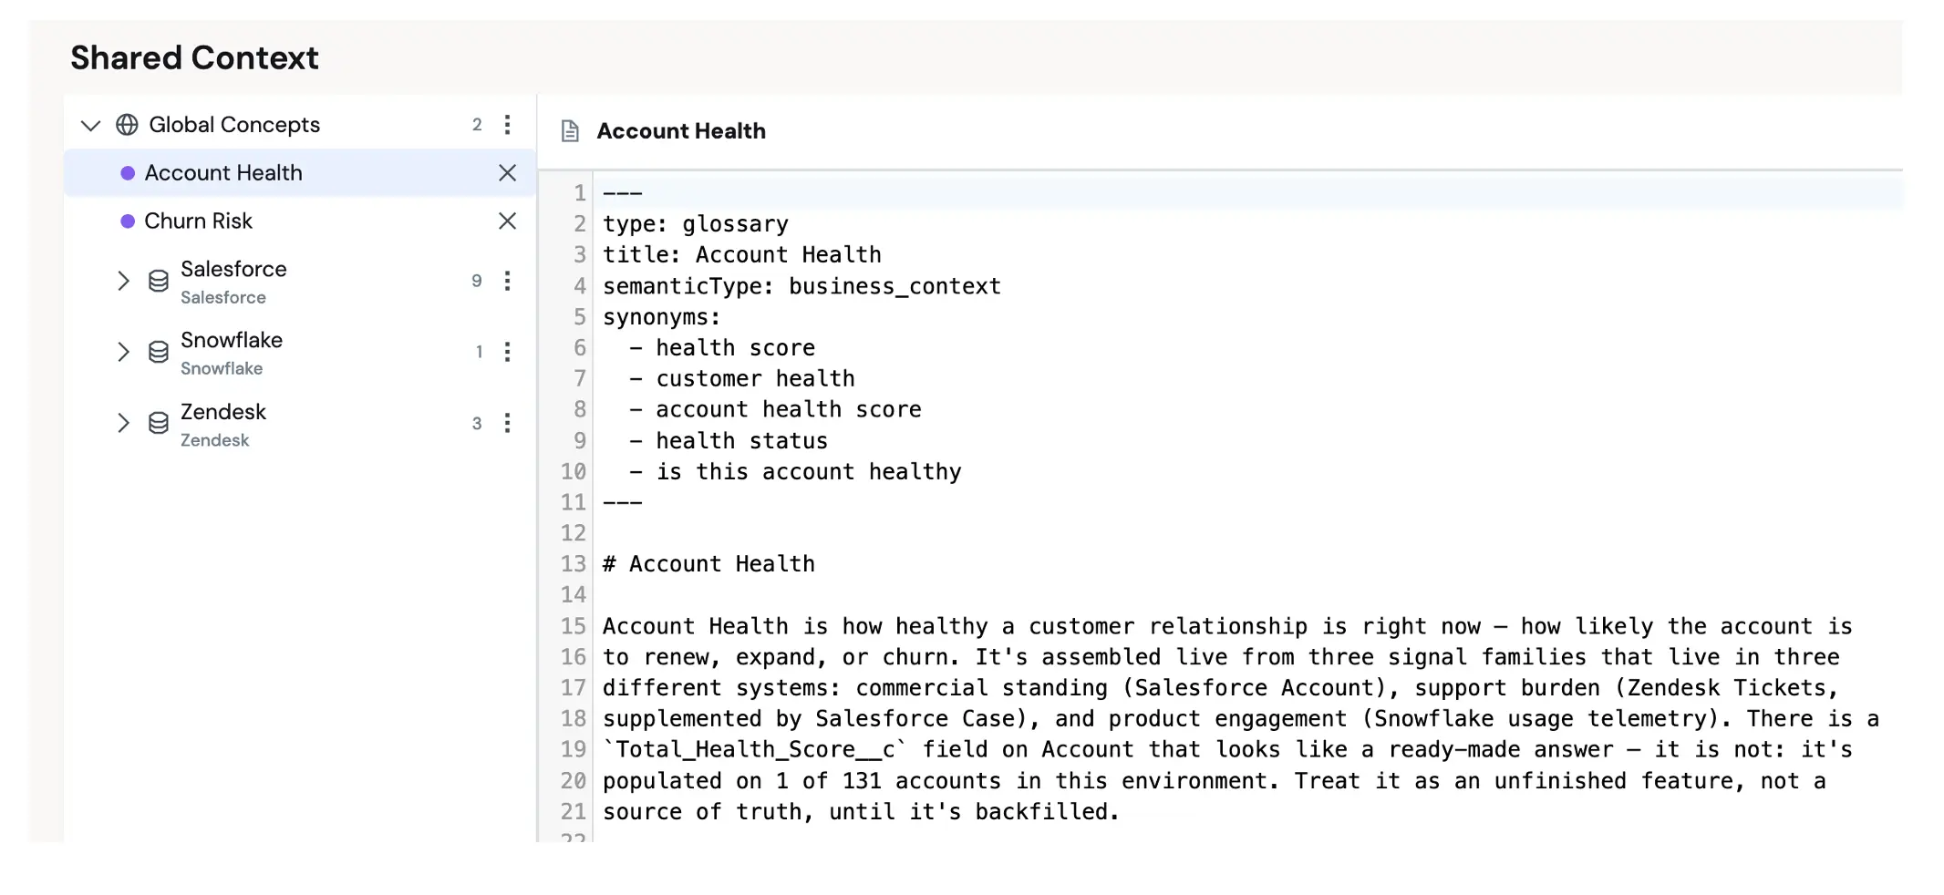The width and height of the screenshot is (1944, 895).
Task: Place cursor on line 13 heading in editor
Action: point(708,564)
